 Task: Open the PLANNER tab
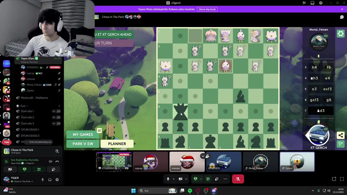117,144
